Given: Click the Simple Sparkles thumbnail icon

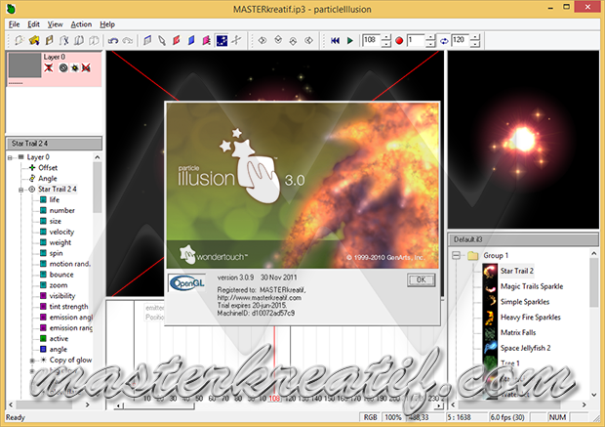Looking at the screenshot, I should point(490,302).
